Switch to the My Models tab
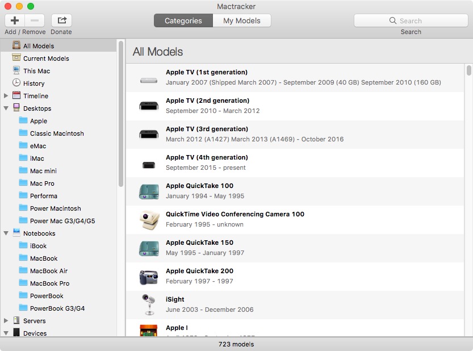 tap(241, 20)
